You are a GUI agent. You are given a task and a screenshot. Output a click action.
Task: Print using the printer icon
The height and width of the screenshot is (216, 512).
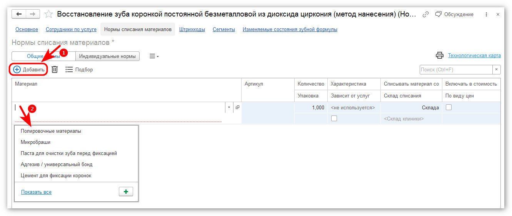click(440, 56)
